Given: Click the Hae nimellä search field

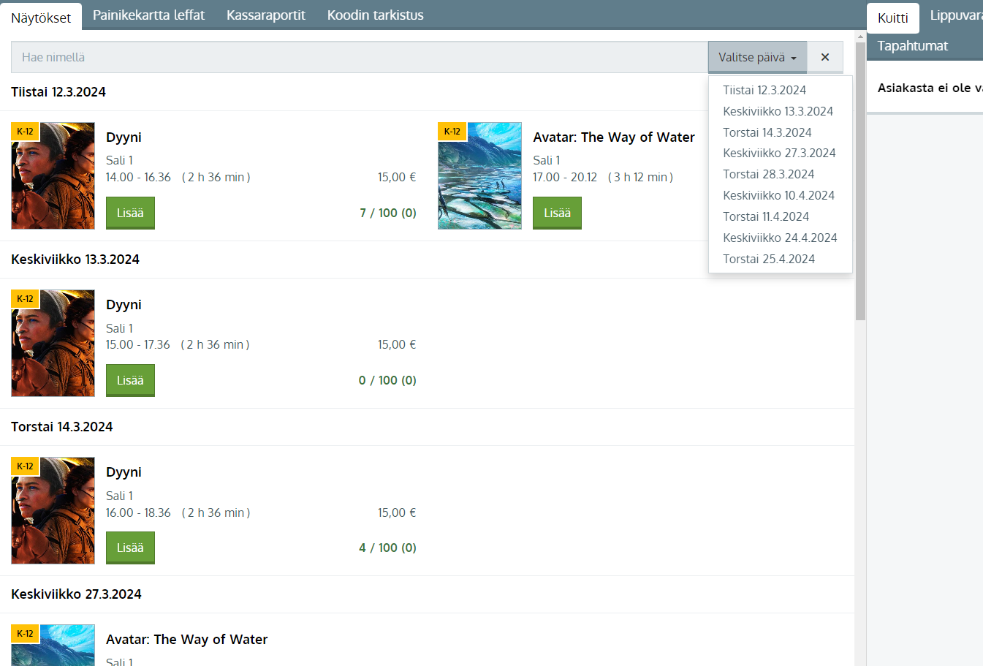Looking at the screenshot, I should (x=358, y=57).
